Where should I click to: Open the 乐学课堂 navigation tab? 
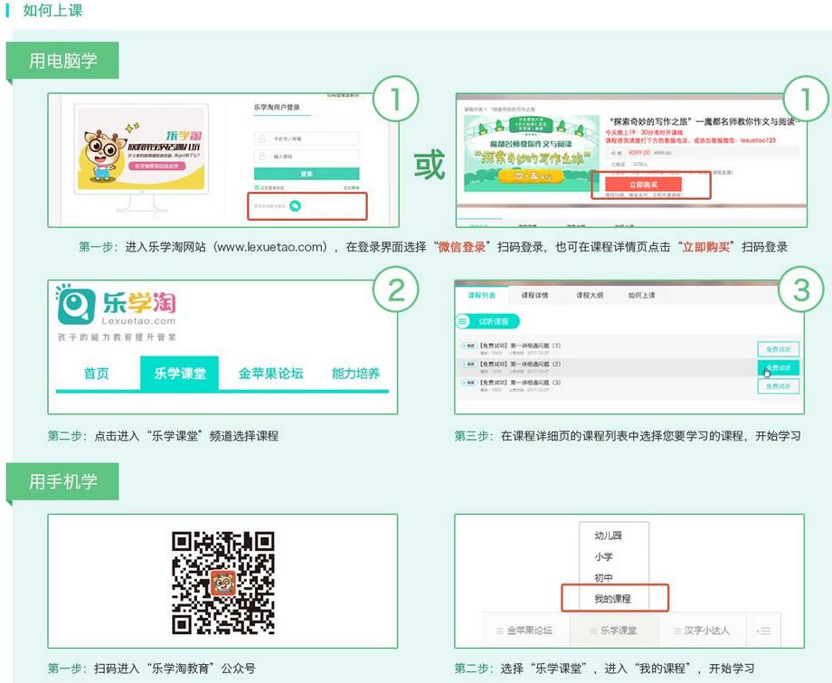point(179,373)
